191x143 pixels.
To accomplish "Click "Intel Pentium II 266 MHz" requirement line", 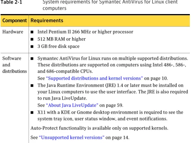I will 85,32.
